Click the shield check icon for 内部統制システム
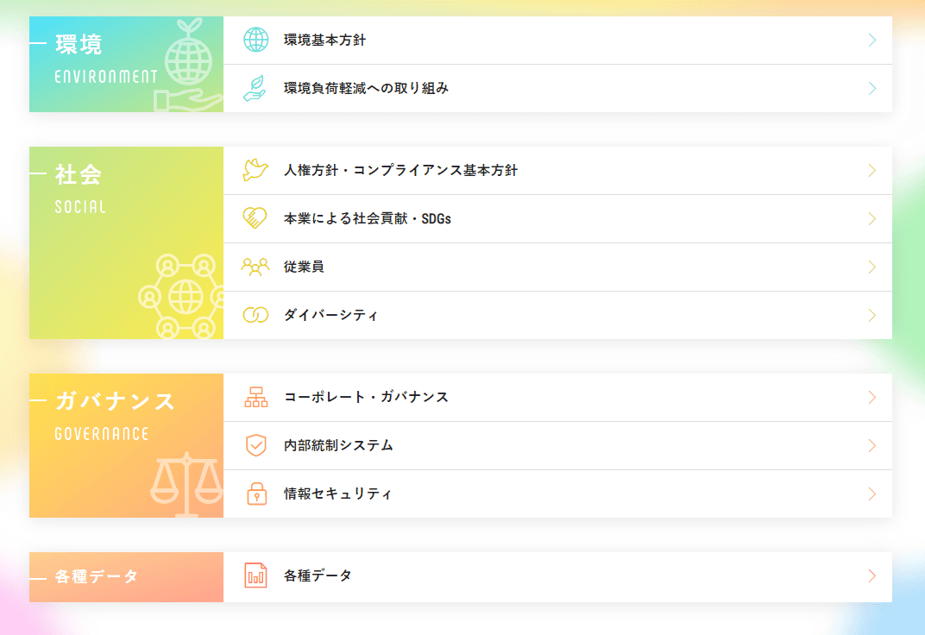 (256, 445)
